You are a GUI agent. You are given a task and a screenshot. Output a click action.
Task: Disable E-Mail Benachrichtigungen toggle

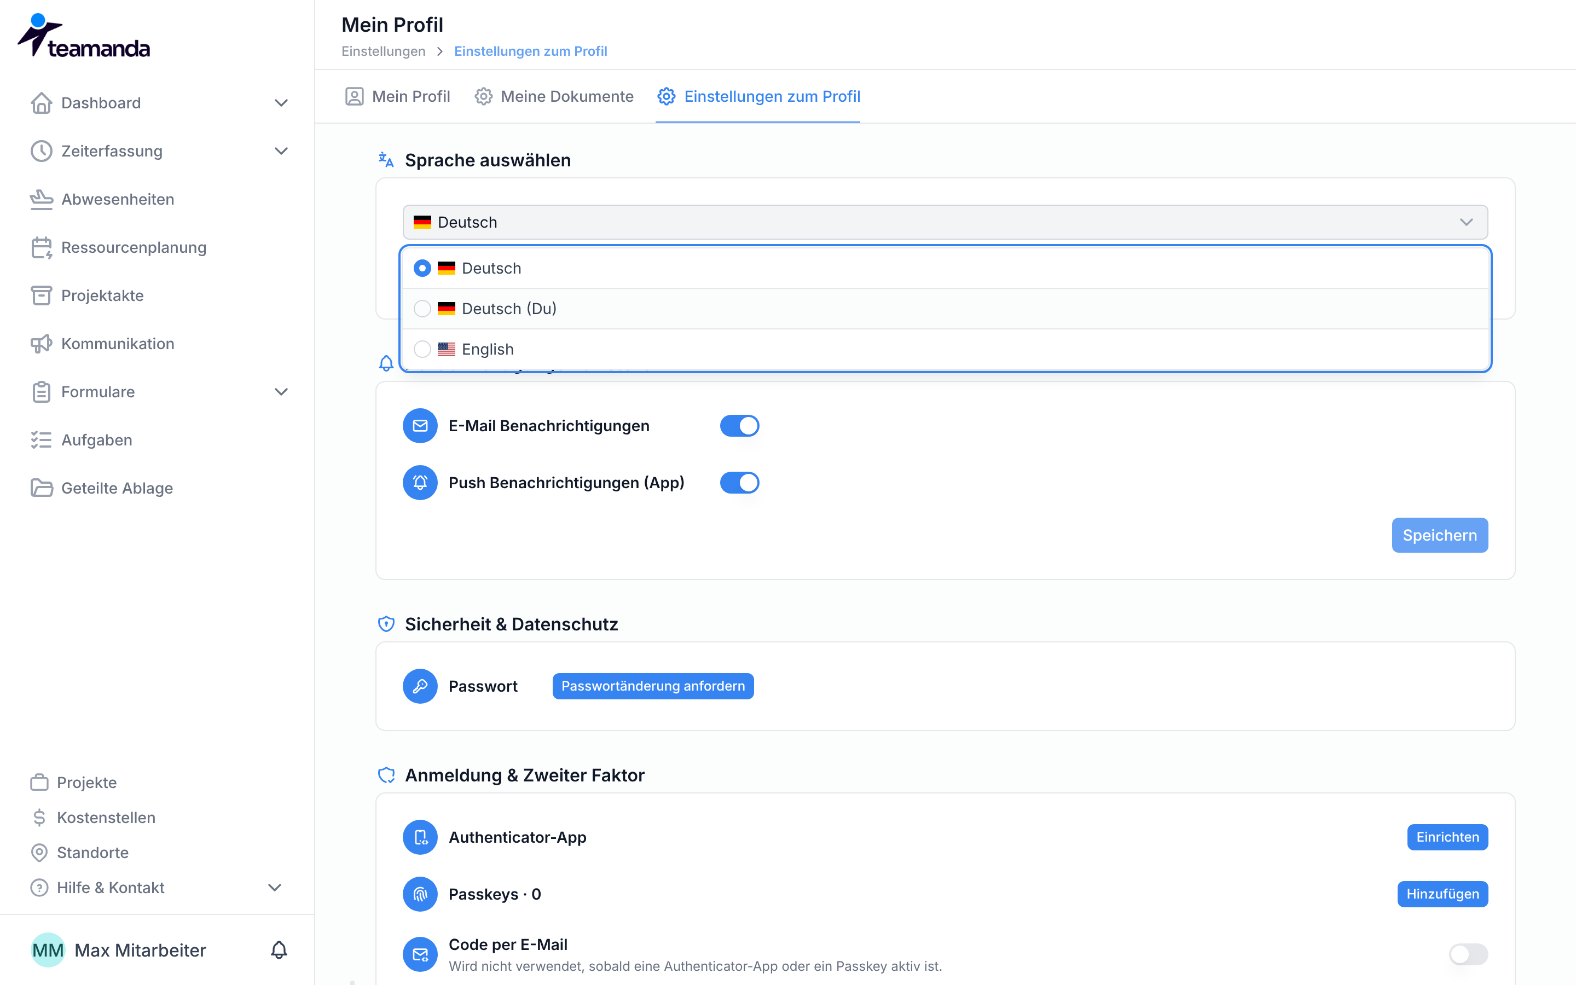(740, 426)
